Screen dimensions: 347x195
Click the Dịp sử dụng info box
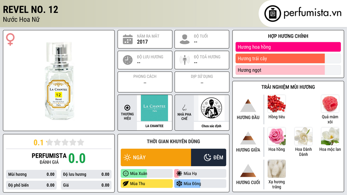[x=202, y=82]
